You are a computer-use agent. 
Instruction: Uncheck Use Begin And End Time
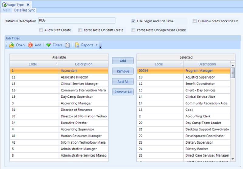pyautogui.click(x=133, y=21)
